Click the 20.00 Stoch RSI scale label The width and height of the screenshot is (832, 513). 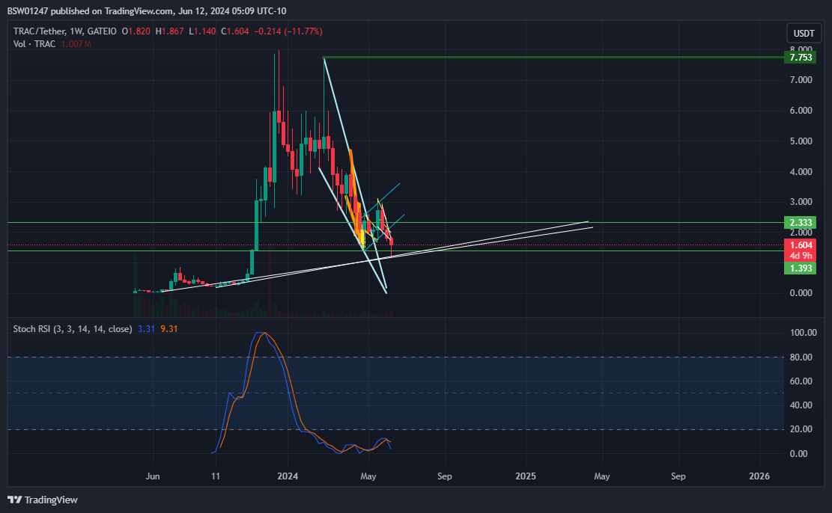(801, 429)
